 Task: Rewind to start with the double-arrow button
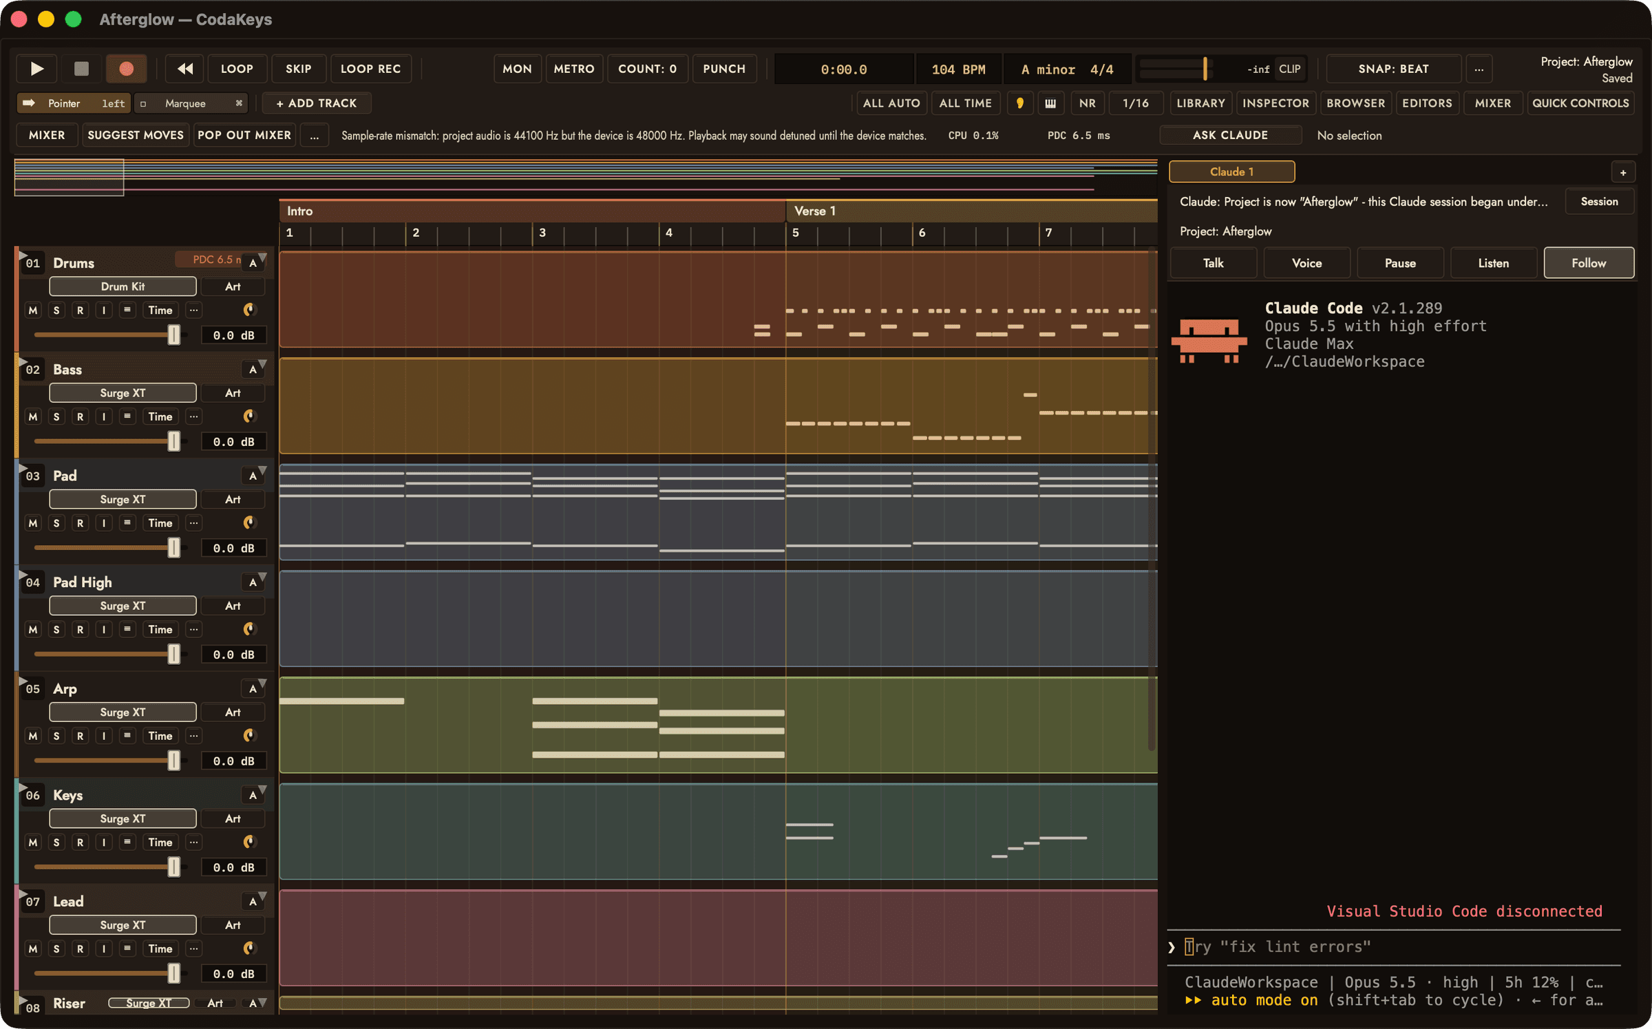coord(185,69)
